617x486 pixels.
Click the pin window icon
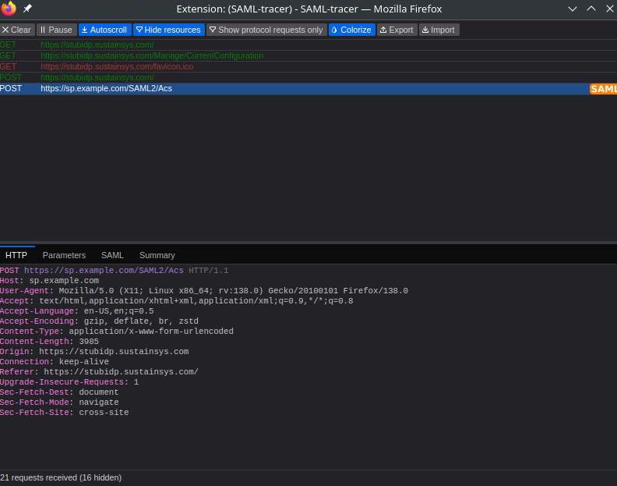coord(27,9)
